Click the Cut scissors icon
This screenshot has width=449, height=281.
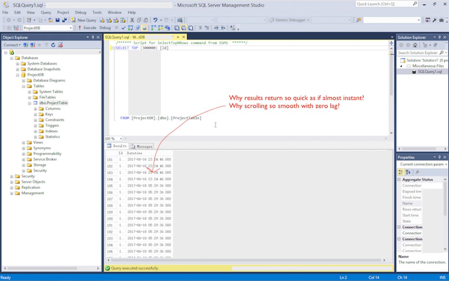tap(132, 20)
